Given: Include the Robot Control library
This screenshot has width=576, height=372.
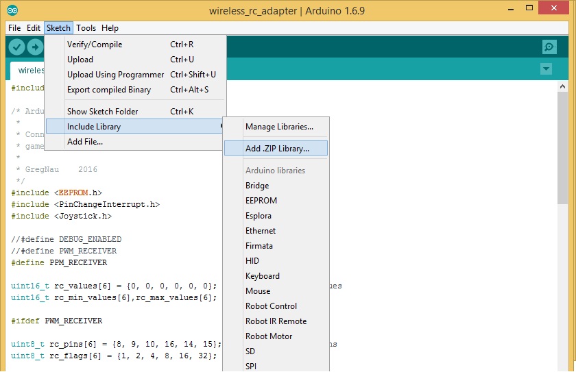Looking at the screenshot, I should [276, 306].
